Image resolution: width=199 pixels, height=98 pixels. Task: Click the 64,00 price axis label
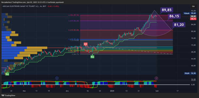193,59
